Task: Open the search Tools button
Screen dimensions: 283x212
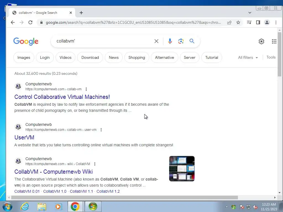Action: pos(271,57)
